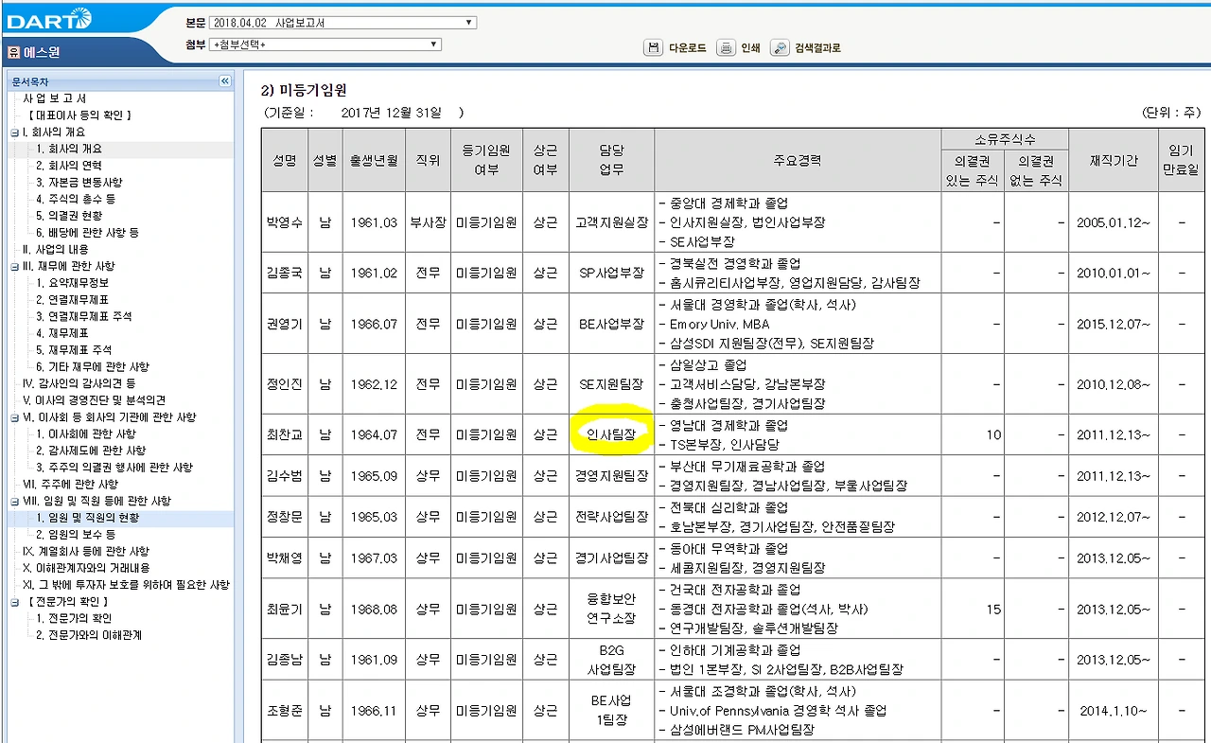Open IX. 계열회사 등에 관한 사항
Screen dimensions: 1211x743
86,552
